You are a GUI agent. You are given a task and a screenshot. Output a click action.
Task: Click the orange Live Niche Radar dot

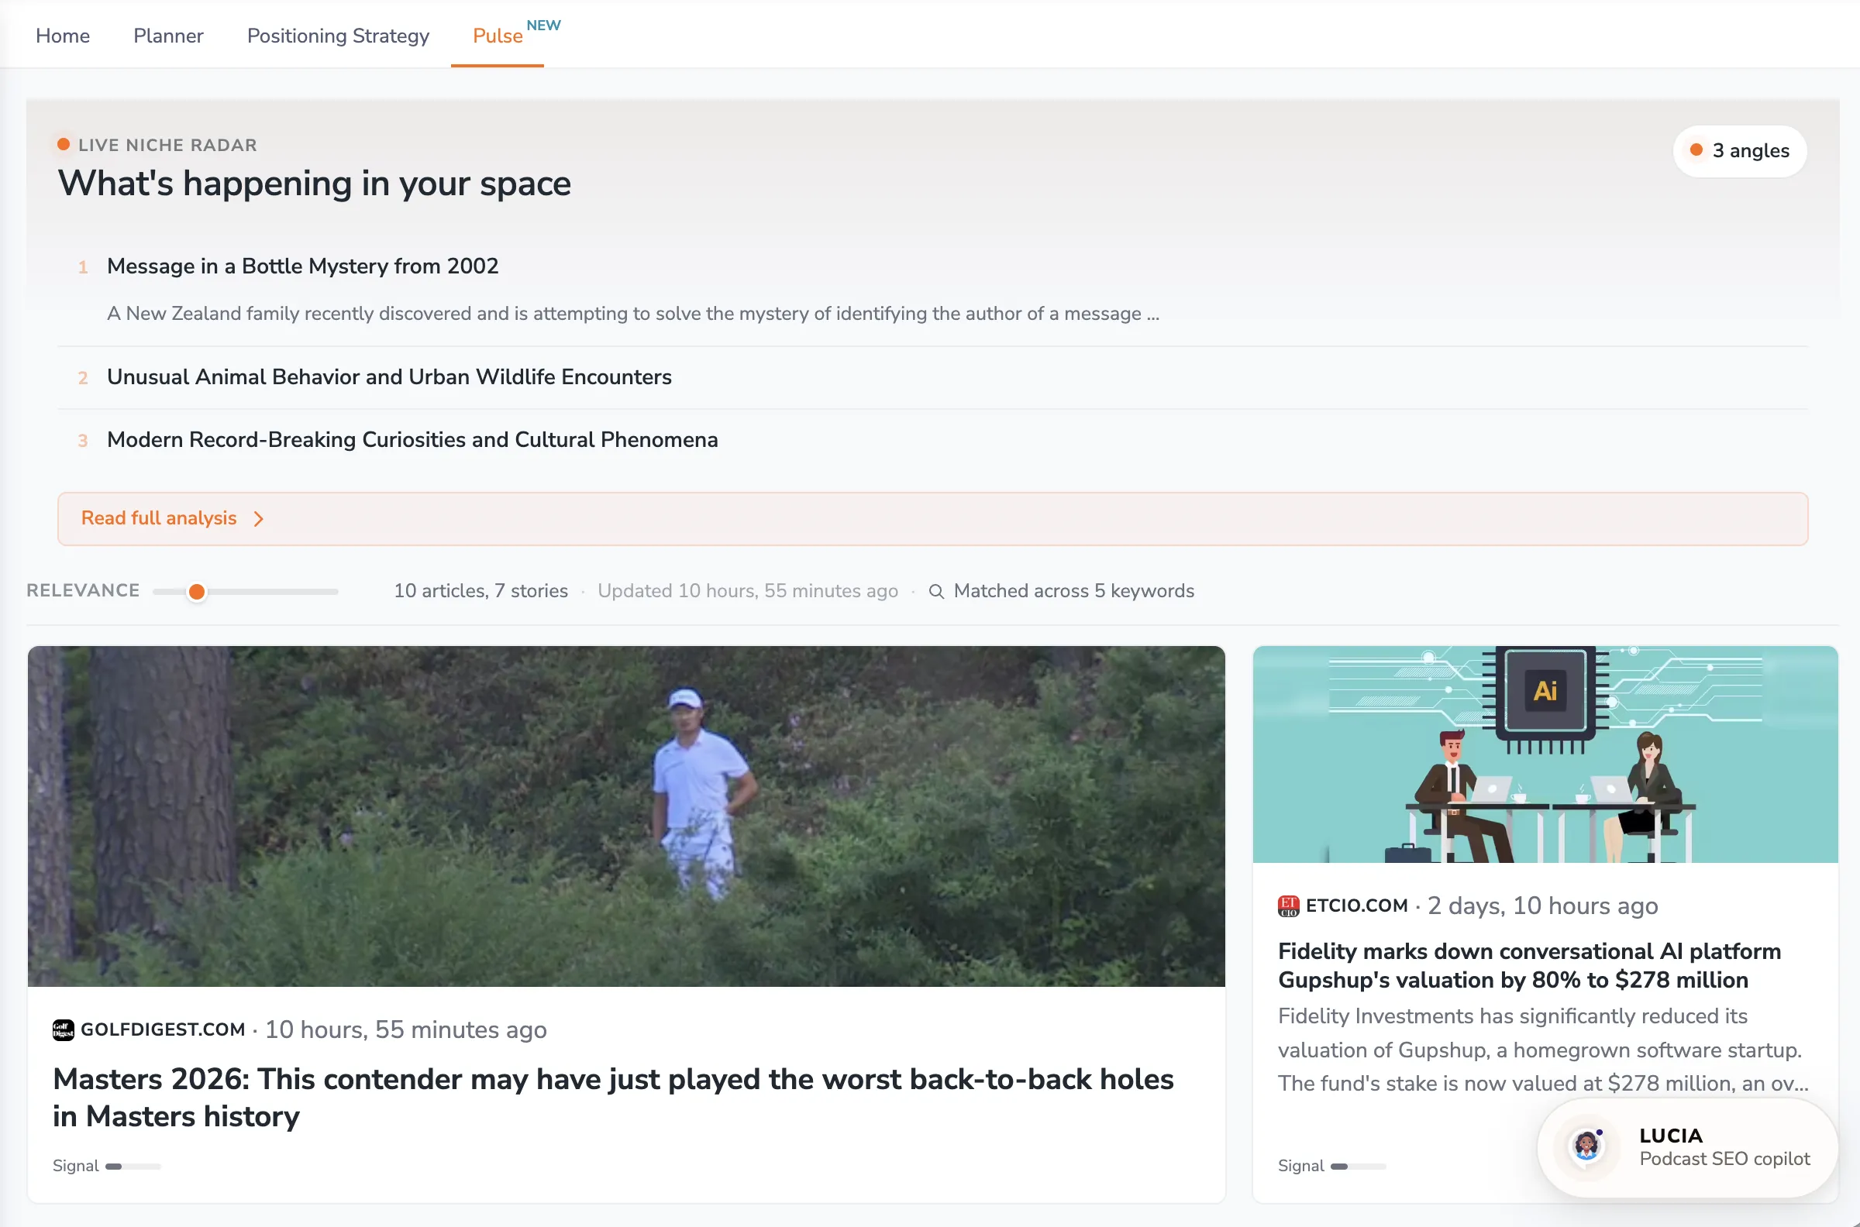63,143
